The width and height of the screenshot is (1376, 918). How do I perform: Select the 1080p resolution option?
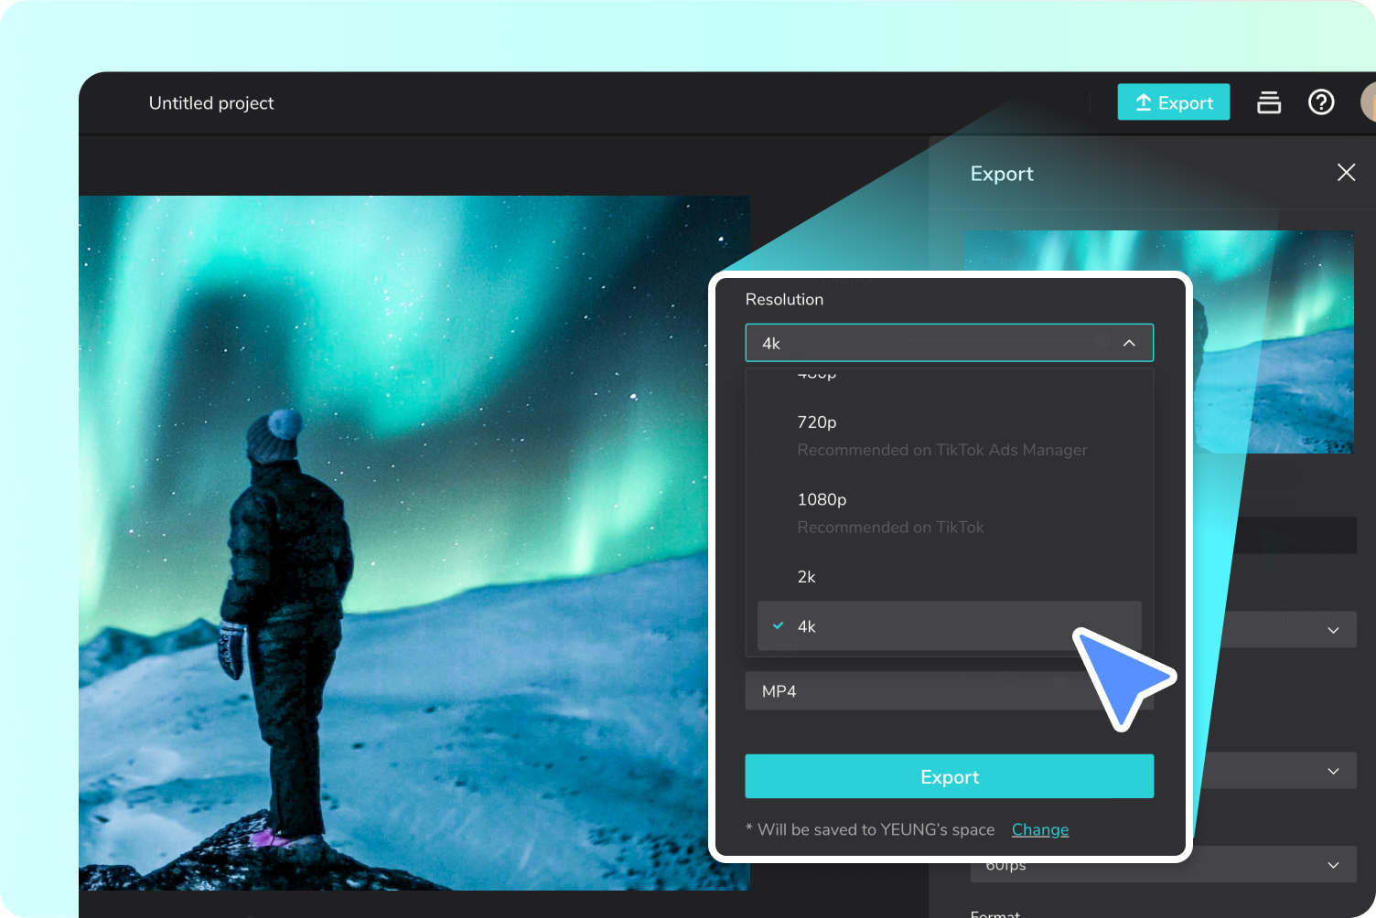coord(950,513)
